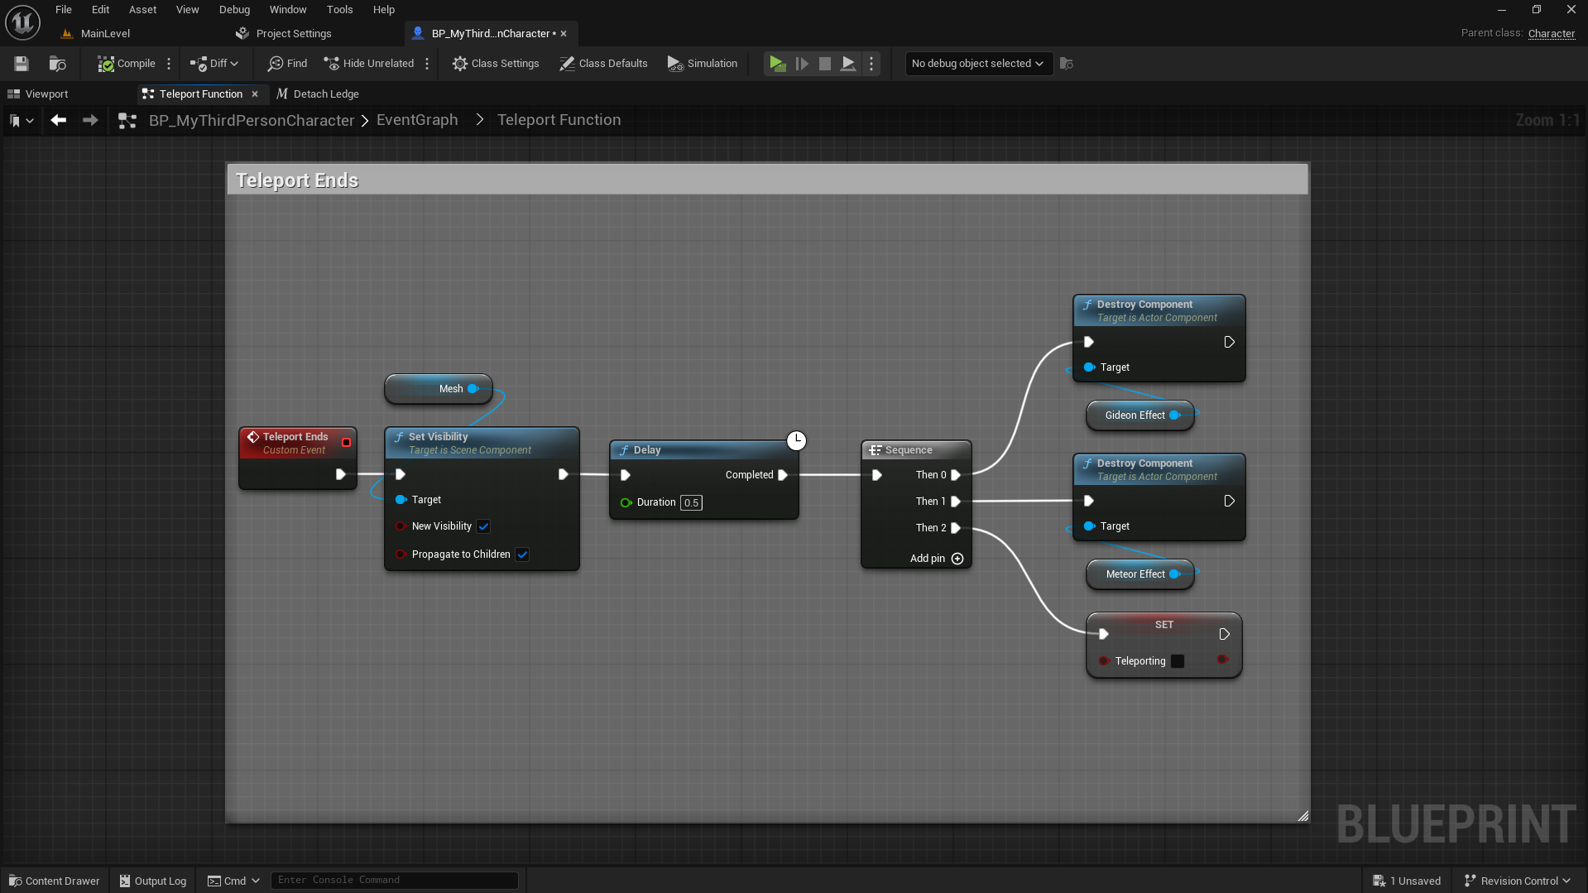The height and width of the screenshot is (893, 1588).
Task: Expand the Diff dropdown arrow
Action: tap(235, 64)
